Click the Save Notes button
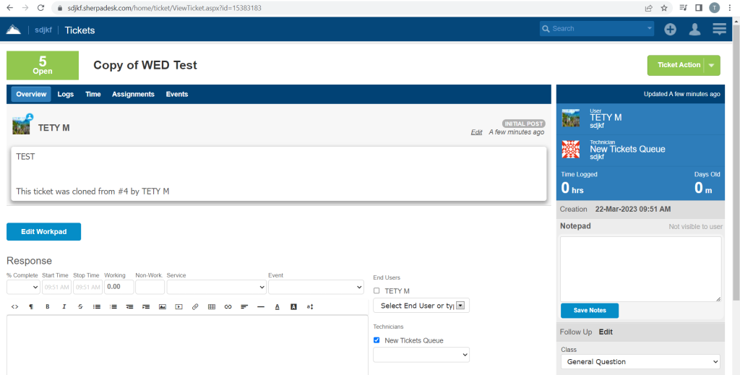740x375 pixels. click(x=590, y=311)
